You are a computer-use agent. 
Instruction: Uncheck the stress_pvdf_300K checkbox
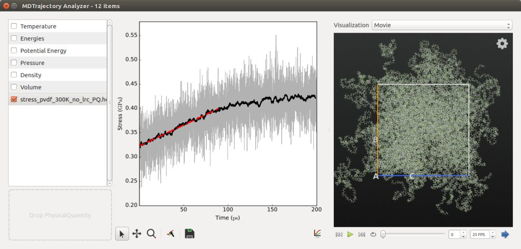click(x=14, y=99)
